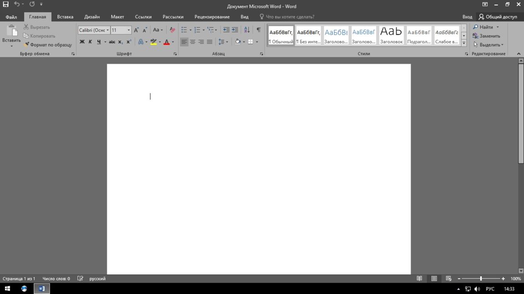Open the Вставка ribbon tab

[65, 17]
